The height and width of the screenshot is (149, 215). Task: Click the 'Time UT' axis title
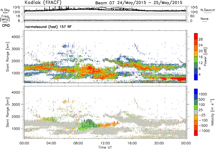pos(105,147)
